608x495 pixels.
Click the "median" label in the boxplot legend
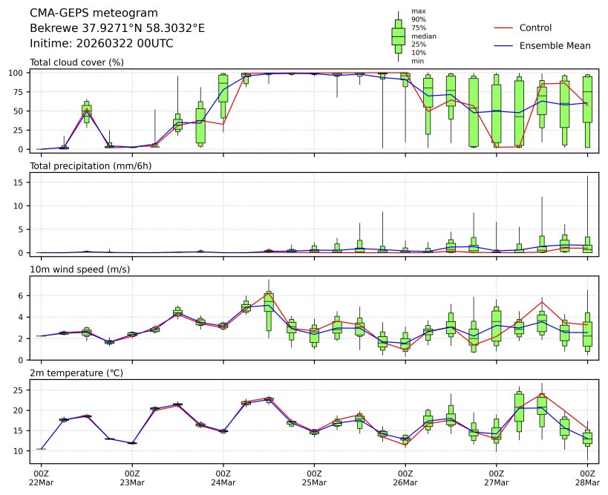click(423, 36)
